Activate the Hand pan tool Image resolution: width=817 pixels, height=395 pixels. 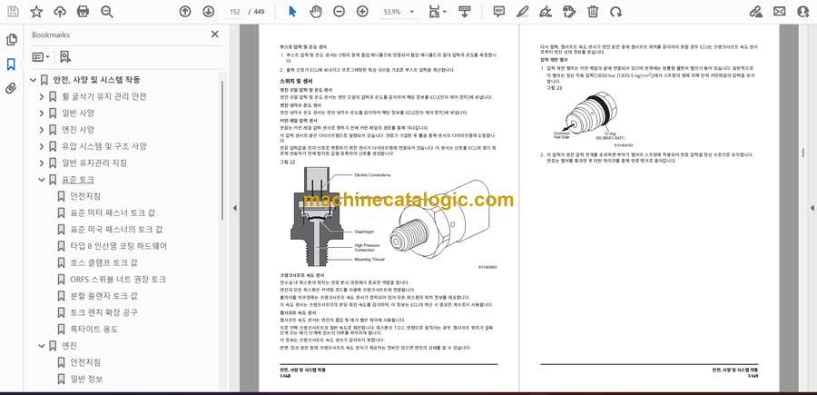pyautogui.click(x=316, y=12)
